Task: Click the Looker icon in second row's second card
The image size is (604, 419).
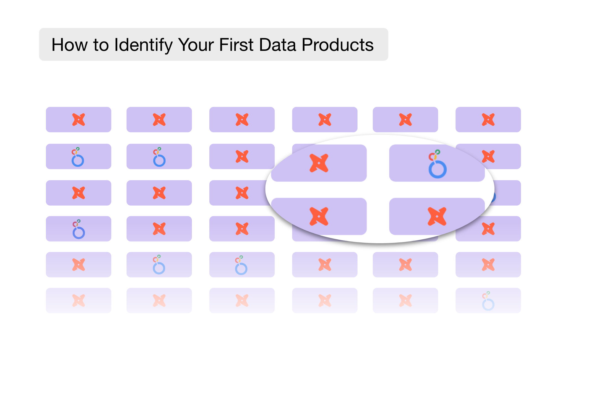Action: [159, 157]
